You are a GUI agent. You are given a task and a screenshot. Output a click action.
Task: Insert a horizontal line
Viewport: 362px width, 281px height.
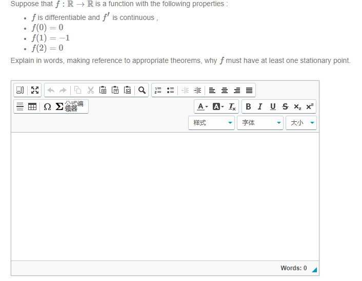click(x=20, y=106)
